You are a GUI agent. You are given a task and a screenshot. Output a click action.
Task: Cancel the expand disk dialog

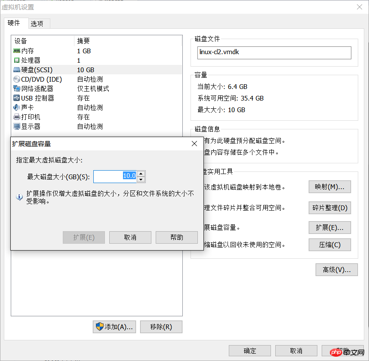pyautogui.click(x=130, y=237)
